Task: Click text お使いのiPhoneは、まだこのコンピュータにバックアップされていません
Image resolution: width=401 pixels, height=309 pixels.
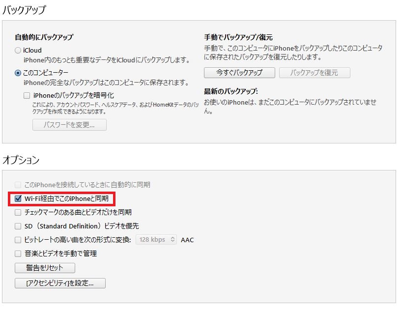Action: 290,107
